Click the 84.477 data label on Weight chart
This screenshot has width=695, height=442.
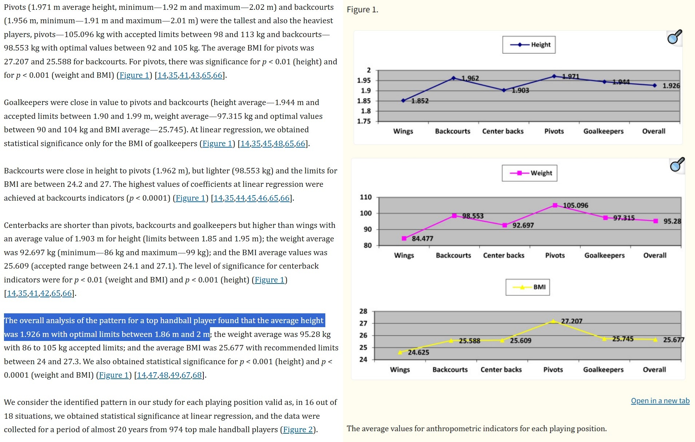tap(422, 239)
